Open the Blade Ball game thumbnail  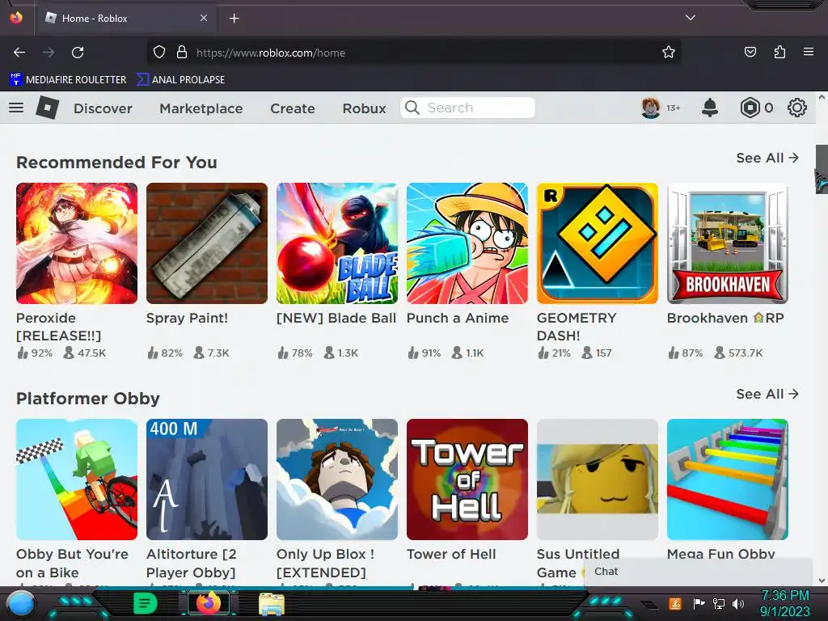337,243
